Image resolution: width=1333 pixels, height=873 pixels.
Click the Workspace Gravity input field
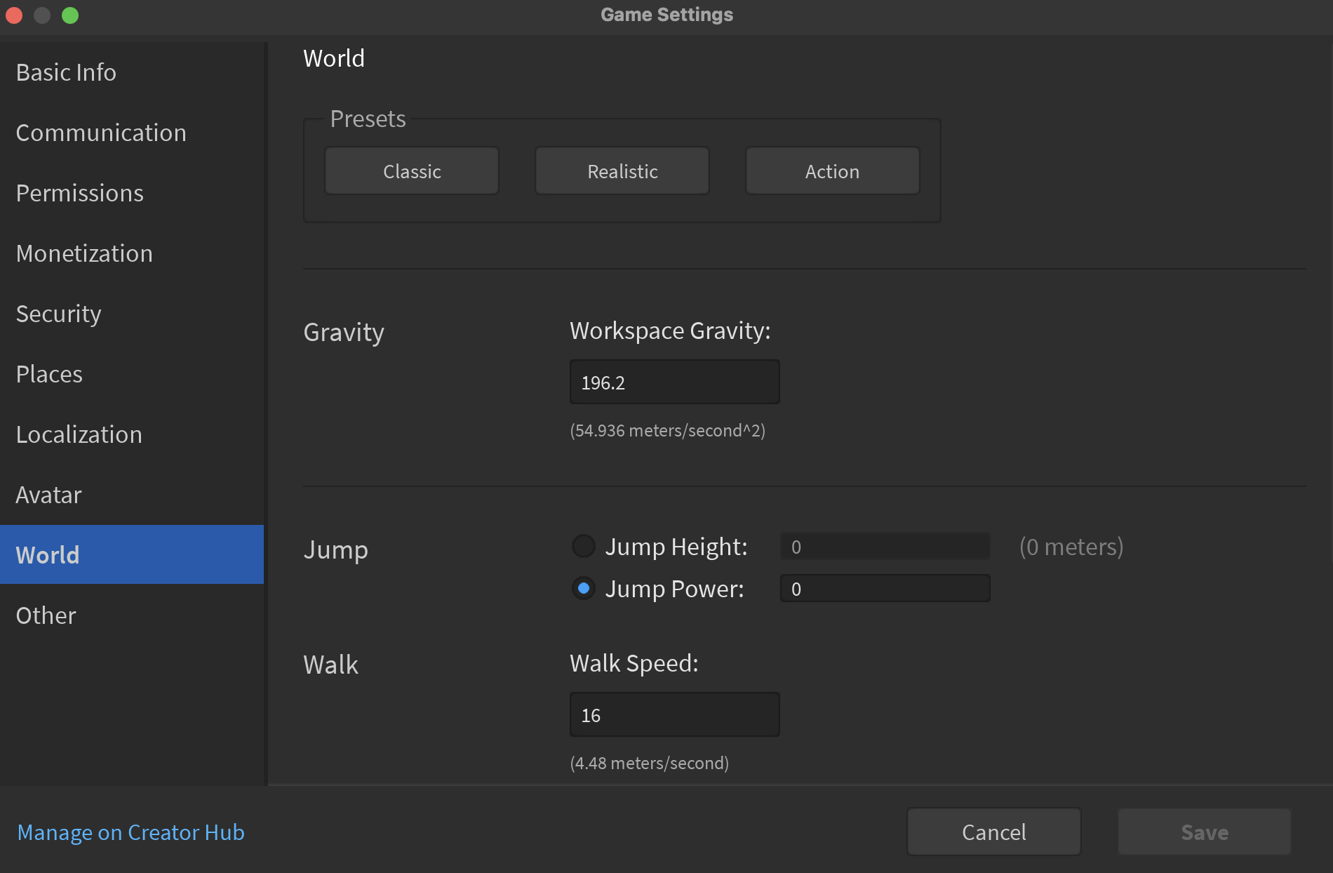[674, 382]
